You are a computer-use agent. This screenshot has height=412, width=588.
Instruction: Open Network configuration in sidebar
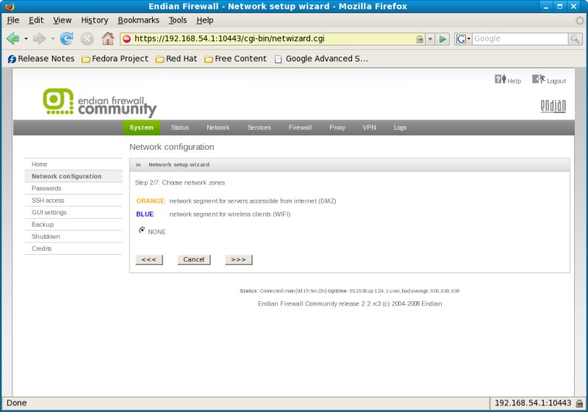[73, 176]
